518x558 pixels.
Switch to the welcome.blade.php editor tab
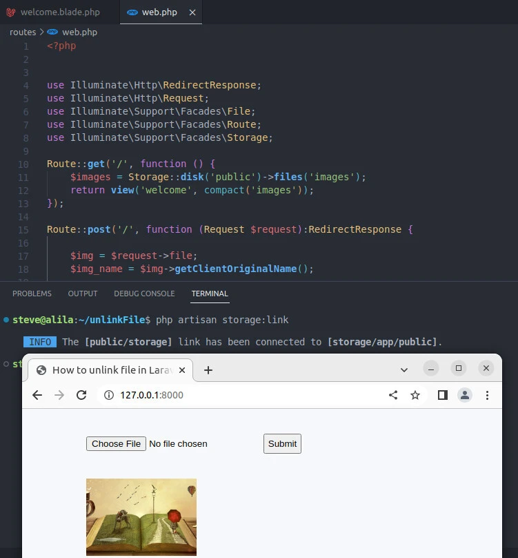point(59,12)
